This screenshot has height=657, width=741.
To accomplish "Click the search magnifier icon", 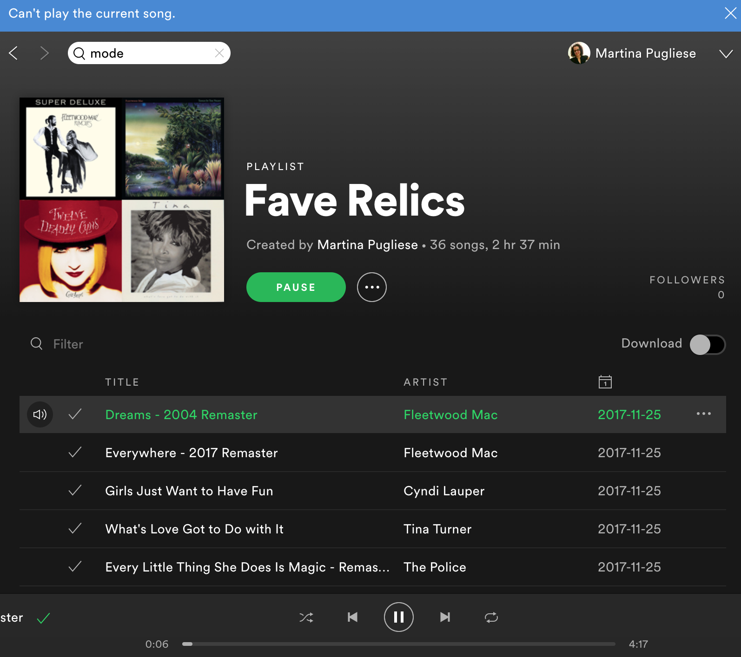I will pos(79,53).
